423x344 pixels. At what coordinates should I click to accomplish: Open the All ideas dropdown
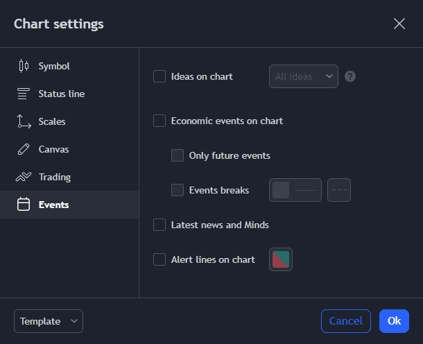click(303, 76)
